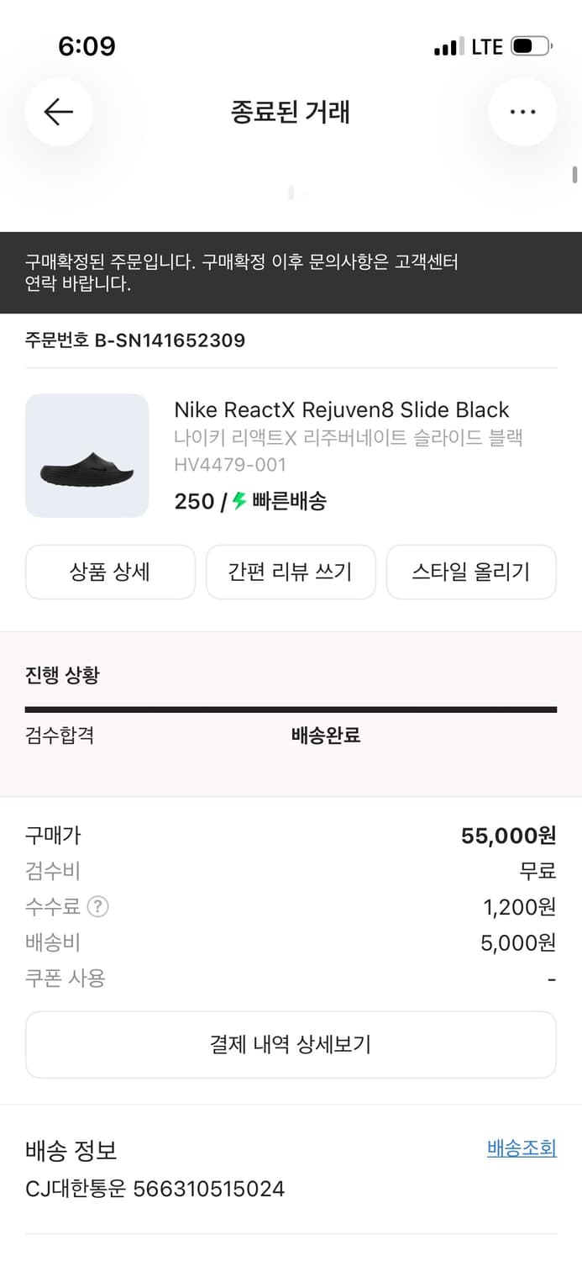Tap 스타일 올리기 to upload a style post
582x1261 pixels.
(471, 572)
